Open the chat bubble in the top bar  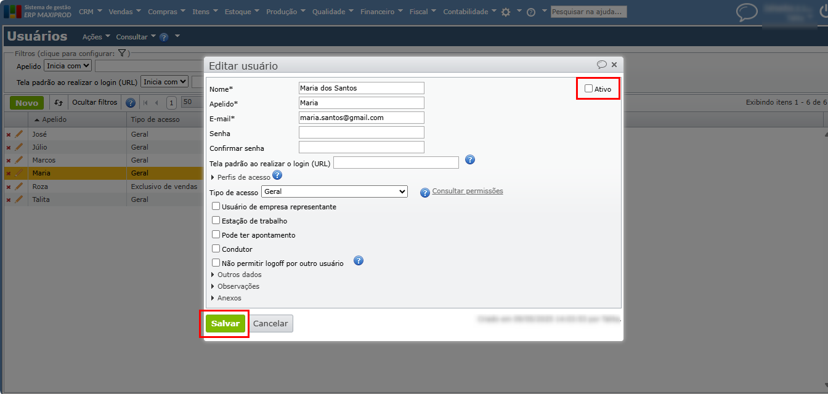click(747, 12)
